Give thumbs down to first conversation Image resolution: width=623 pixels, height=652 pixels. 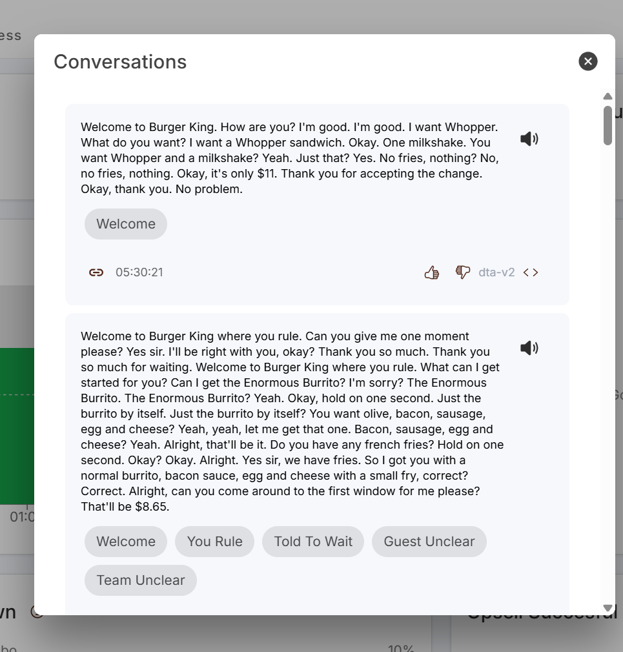462,272
